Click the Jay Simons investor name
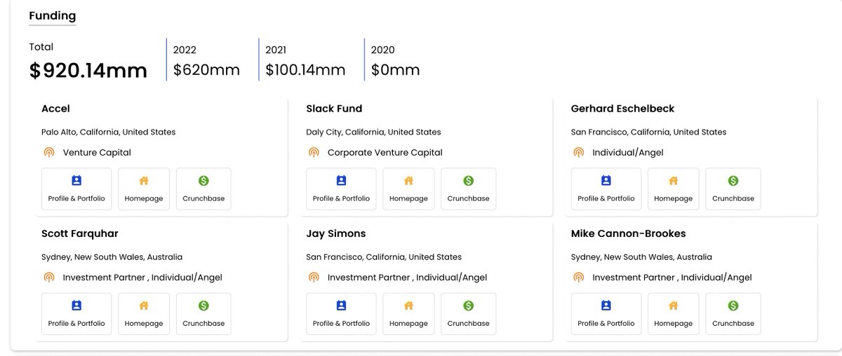This screenshot has width=842, height=356. point(336,233)
